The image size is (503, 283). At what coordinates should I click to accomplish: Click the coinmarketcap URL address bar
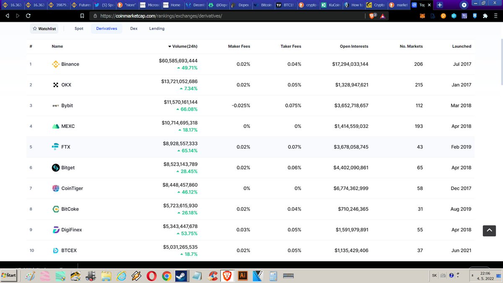coord(226,16)
